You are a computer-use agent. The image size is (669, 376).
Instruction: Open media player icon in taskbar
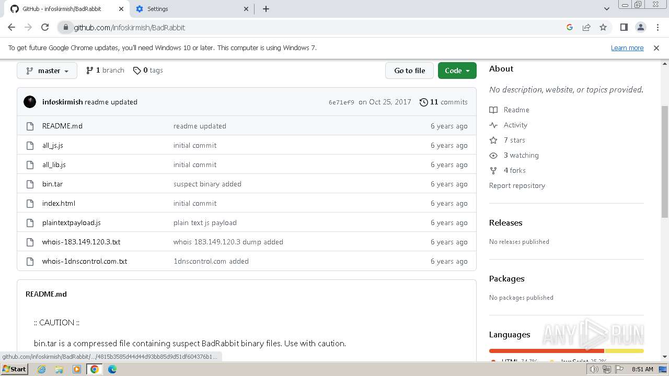point(77,369)
